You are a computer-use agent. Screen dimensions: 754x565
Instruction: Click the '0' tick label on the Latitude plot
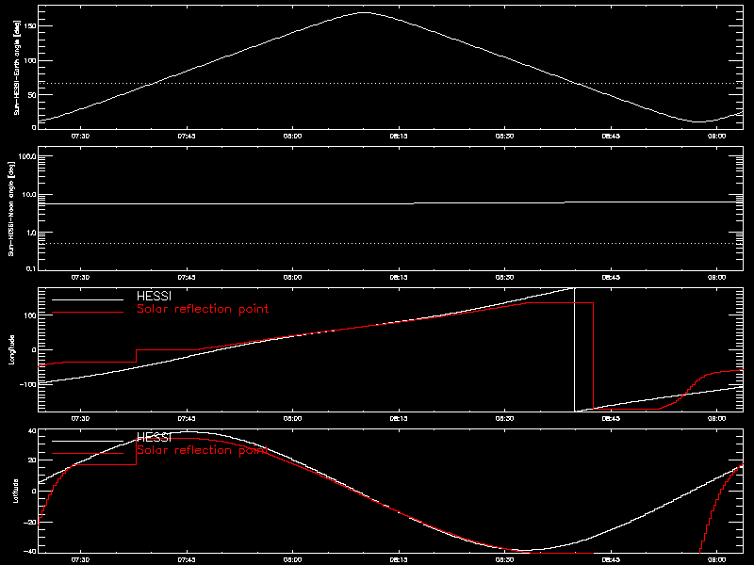[x=34, y=491]
